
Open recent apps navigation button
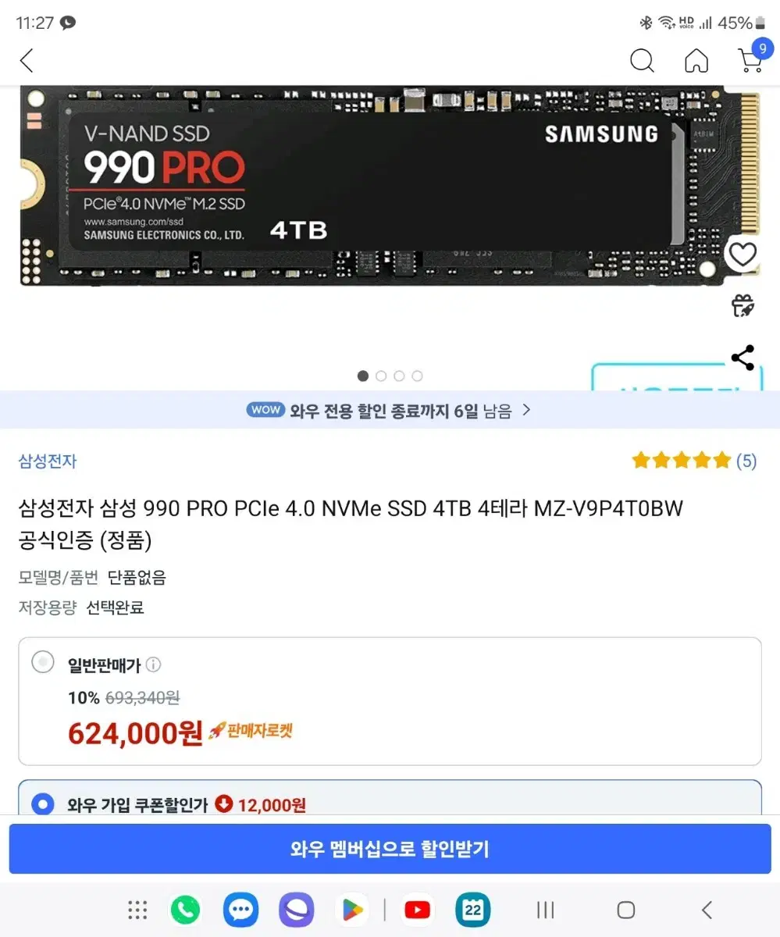click(x=545, y=910)
